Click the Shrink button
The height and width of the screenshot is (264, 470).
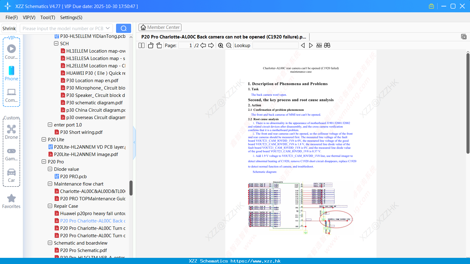pyautogui.click(x=9, y=28)
